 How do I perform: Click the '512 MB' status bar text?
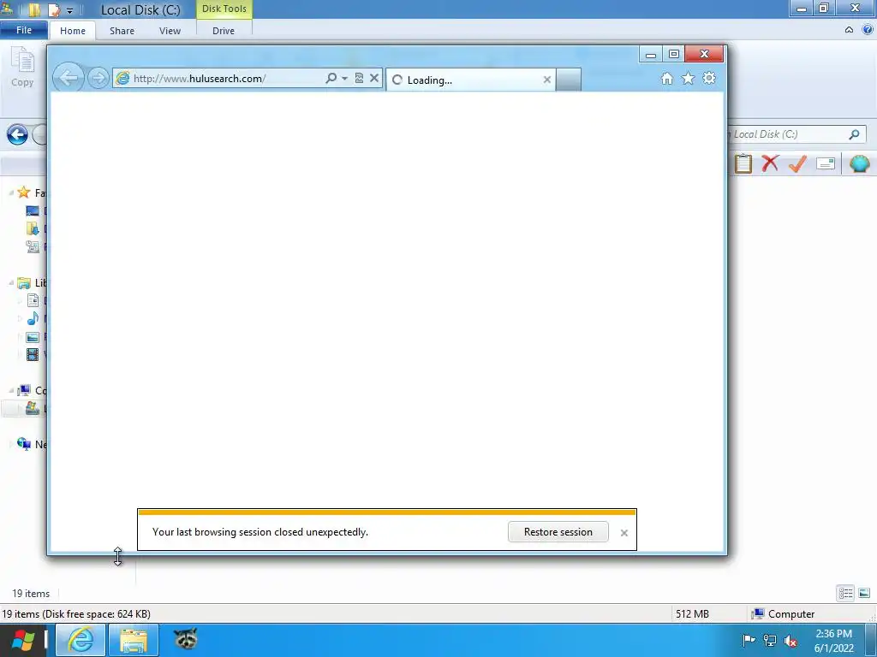coord(692,614)
